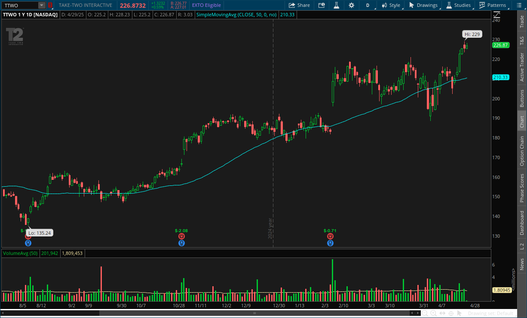Switch to the T&S sidebar tab
This screenshot has height=318, width=527.
point(522,41)
